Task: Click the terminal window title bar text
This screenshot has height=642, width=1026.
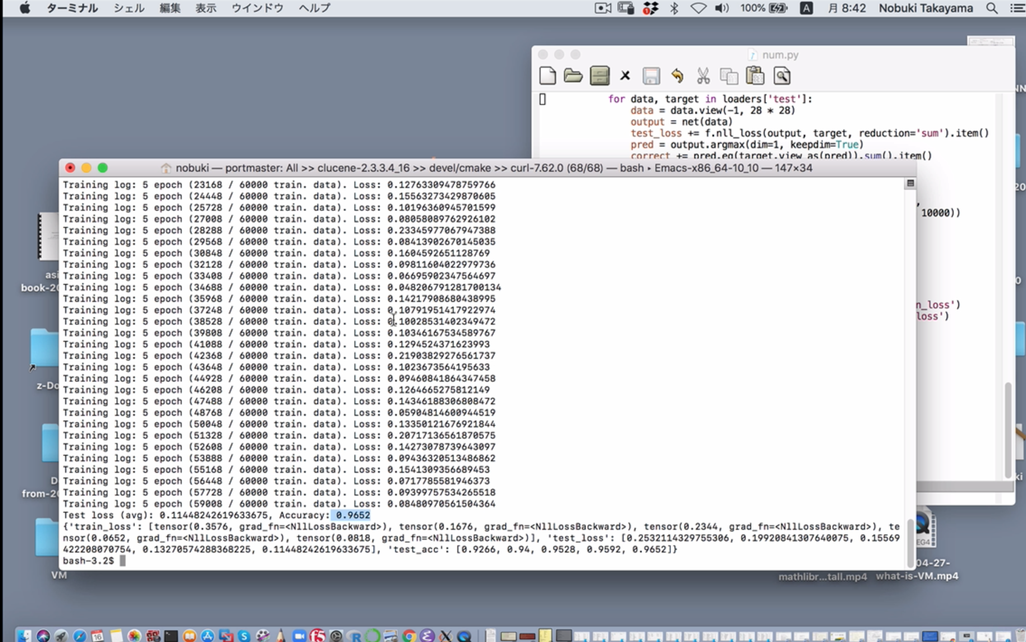Action: [x=494, y=168]
